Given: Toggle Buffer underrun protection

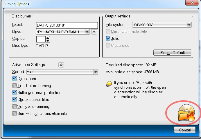Looking at the screenshot, I should point(15,92).
